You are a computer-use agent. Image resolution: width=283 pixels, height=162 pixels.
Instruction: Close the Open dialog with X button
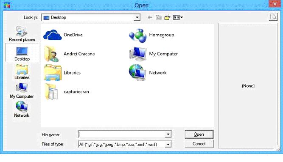point(275,4)
